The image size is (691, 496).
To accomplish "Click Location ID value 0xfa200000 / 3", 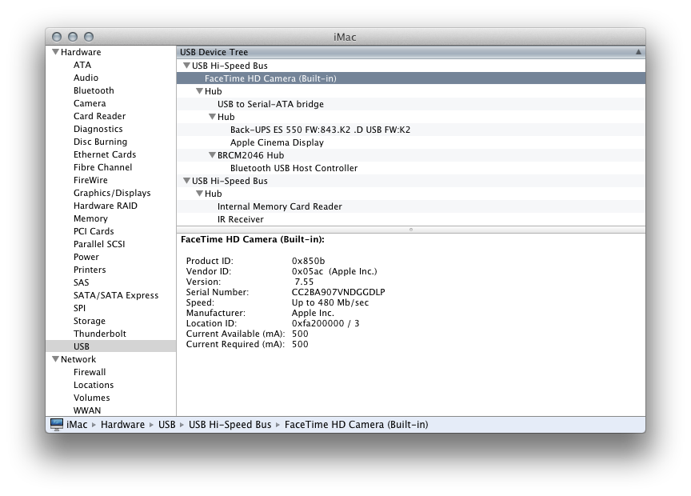I will click(326, 323).
